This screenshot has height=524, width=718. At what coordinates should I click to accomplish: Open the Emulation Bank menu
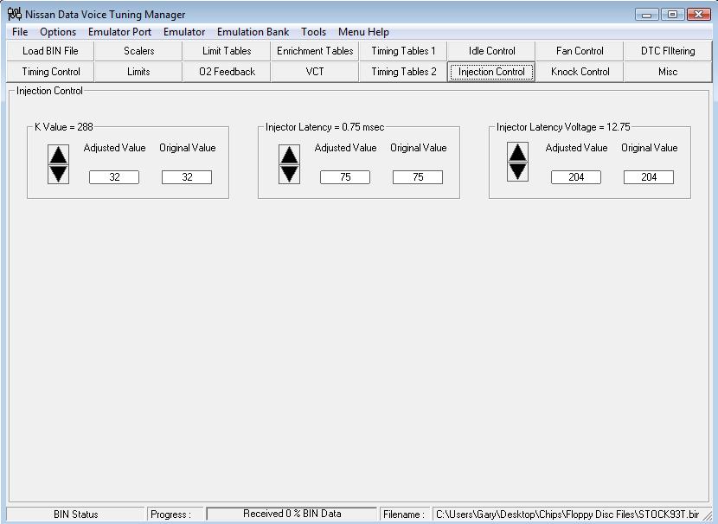253,32
